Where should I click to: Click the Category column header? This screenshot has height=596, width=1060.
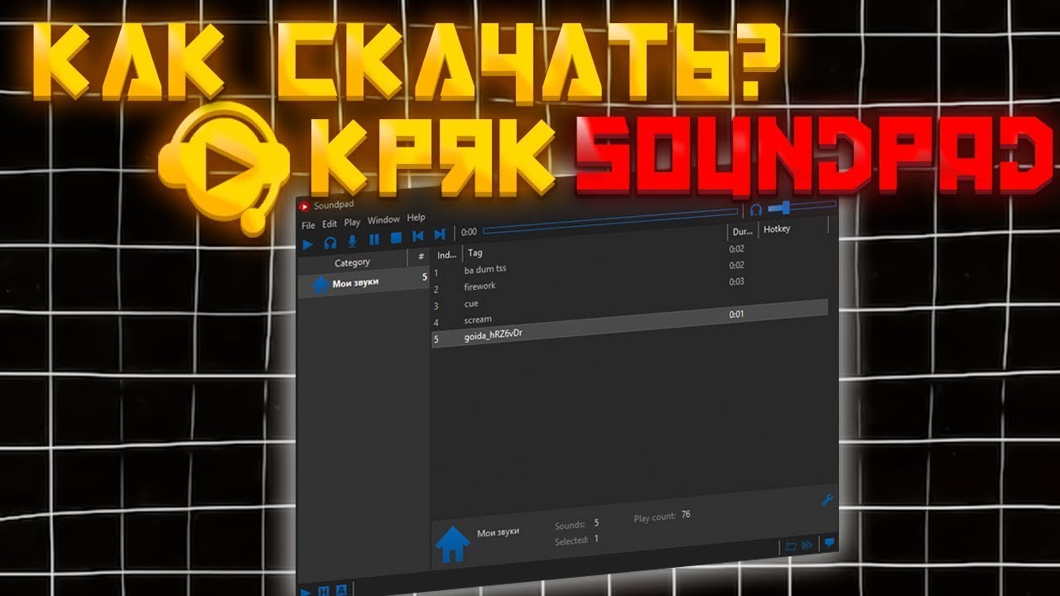pos(352,262)
